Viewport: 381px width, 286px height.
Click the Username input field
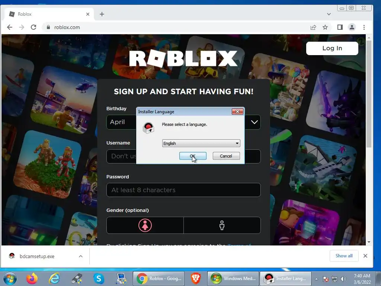183,156
